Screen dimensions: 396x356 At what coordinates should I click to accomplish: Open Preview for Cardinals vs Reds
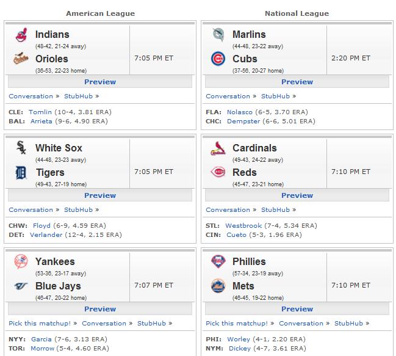click(297, 195)
